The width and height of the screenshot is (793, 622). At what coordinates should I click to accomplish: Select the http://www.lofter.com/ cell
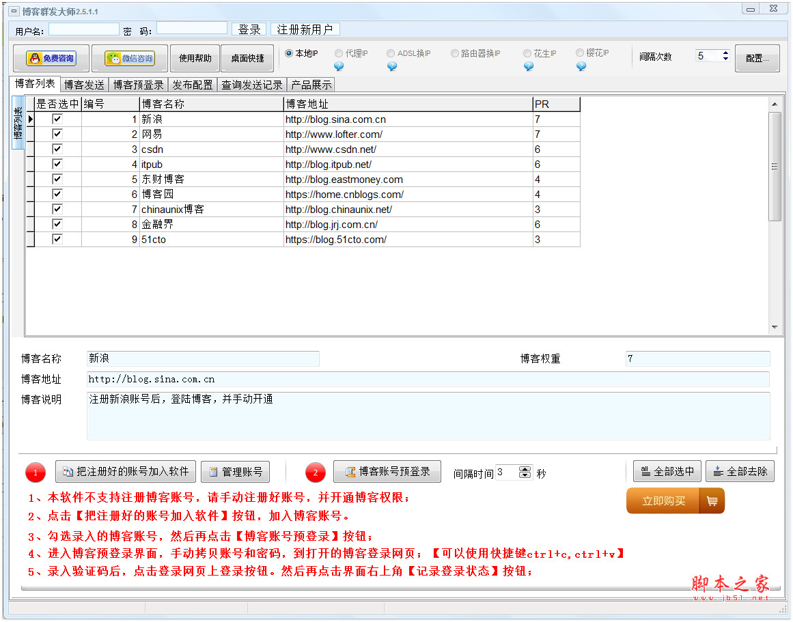click(x=408, y=134)
